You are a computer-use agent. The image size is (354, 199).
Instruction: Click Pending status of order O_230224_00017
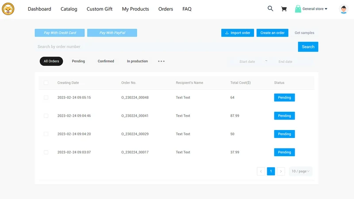click(x=285, y=152)
